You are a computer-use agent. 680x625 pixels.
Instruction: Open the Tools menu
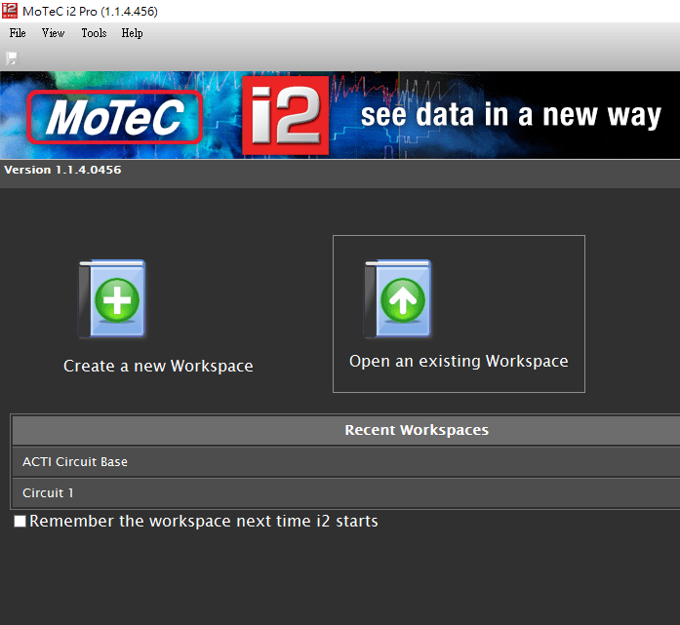coord(94,33)
